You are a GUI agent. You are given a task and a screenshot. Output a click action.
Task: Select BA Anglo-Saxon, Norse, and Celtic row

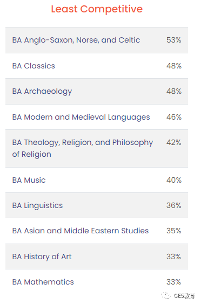pyautogui.click(x=97, y=40)
